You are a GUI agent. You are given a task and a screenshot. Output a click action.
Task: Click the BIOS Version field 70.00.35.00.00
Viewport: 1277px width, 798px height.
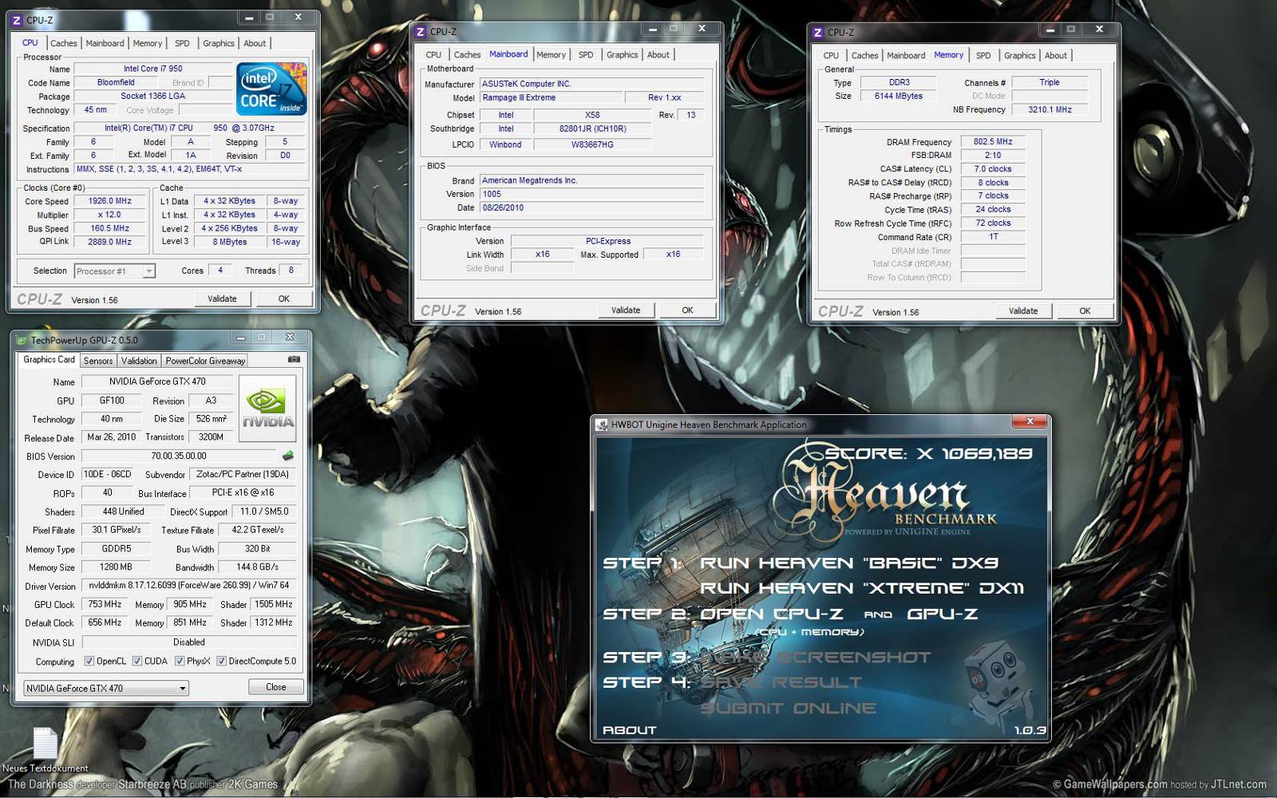[179, 456]
